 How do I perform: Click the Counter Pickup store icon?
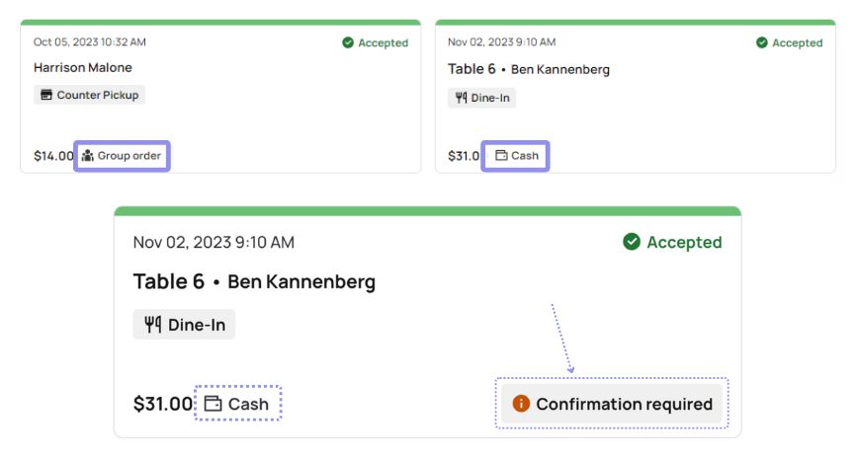45,96
